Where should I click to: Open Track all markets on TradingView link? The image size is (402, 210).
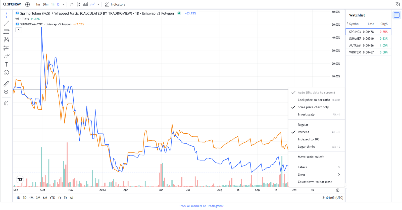(201, 206)
